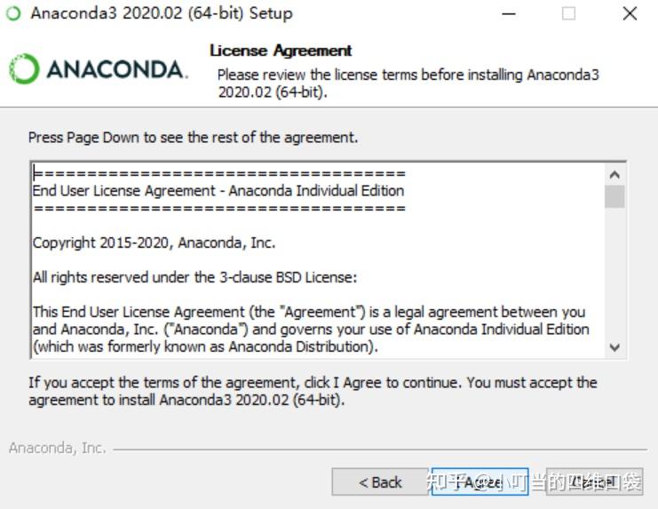Click the ANACONDA logo in the header

[x=98, y=69]
